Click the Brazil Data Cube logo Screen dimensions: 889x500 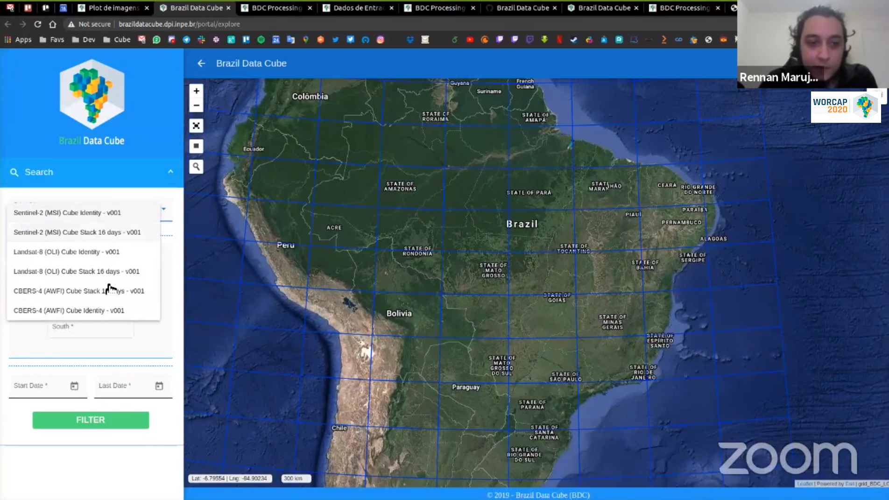92,102
